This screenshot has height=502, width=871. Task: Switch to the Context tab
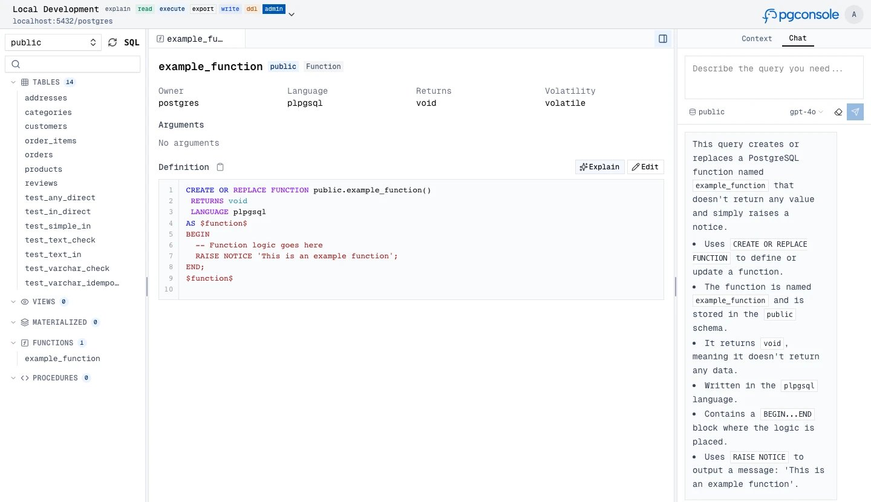[x=757, y=38]
